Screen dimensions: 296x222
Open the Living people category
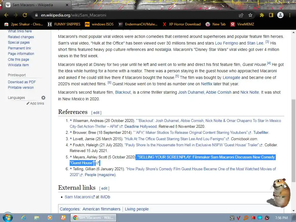(x=137, y=209)
